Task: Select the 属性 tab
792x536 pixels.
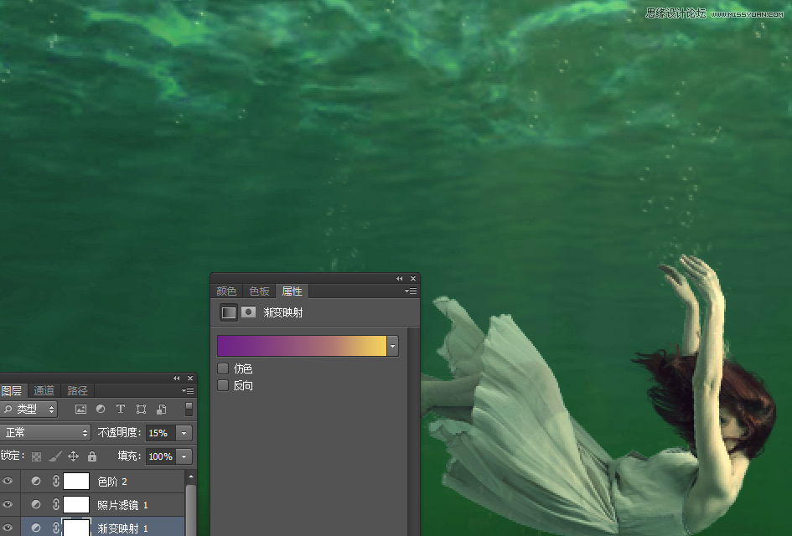Action: pos(292,291)
